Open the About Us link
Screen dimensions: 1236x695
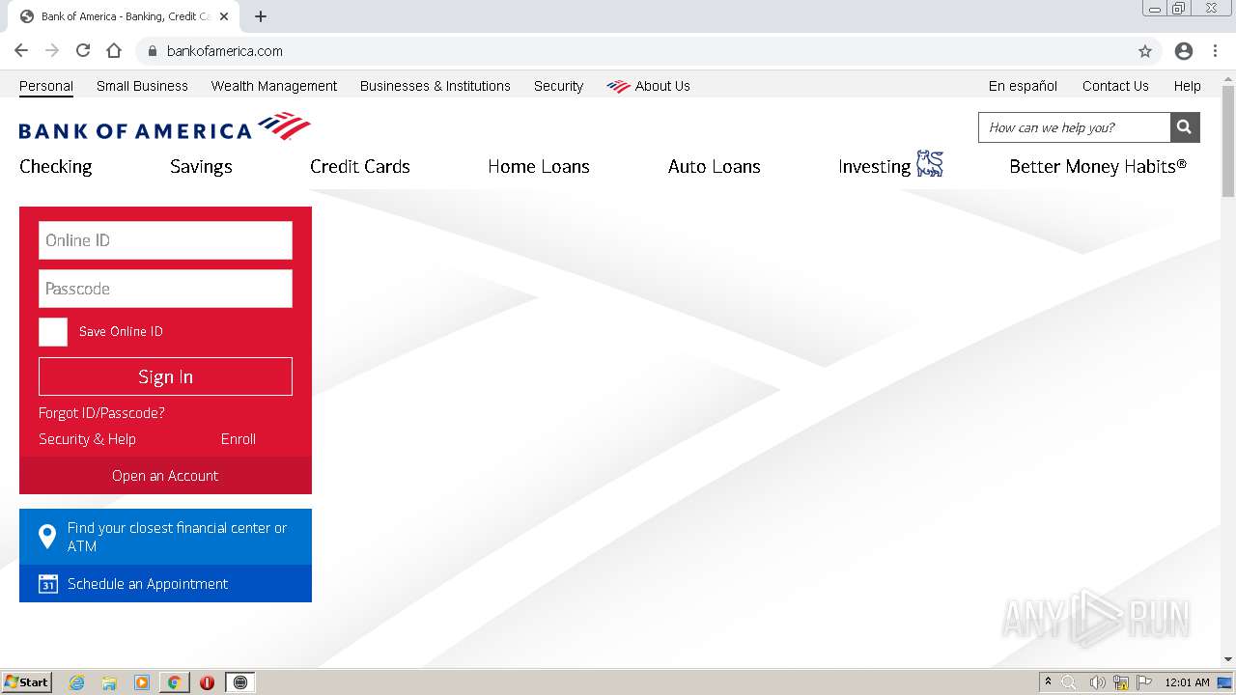tap(648, 86)
